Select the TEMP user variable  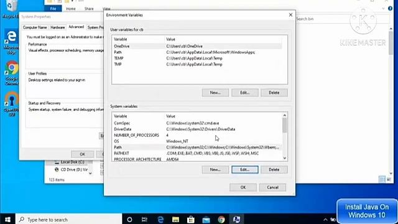197,58
